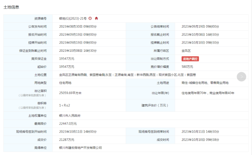Click the land owner 银川市人民政府 value

[69, 116]
